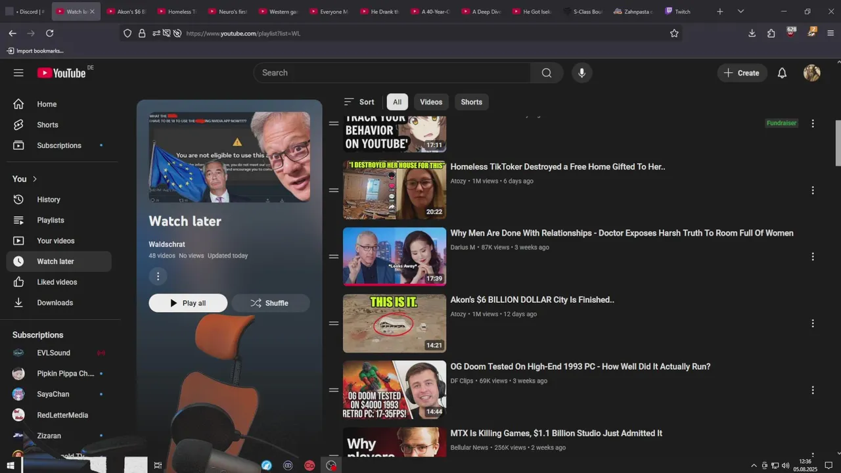Grab the reorder handle of the OG Doom video
841x473 pixels.
[x=334, y=390]
